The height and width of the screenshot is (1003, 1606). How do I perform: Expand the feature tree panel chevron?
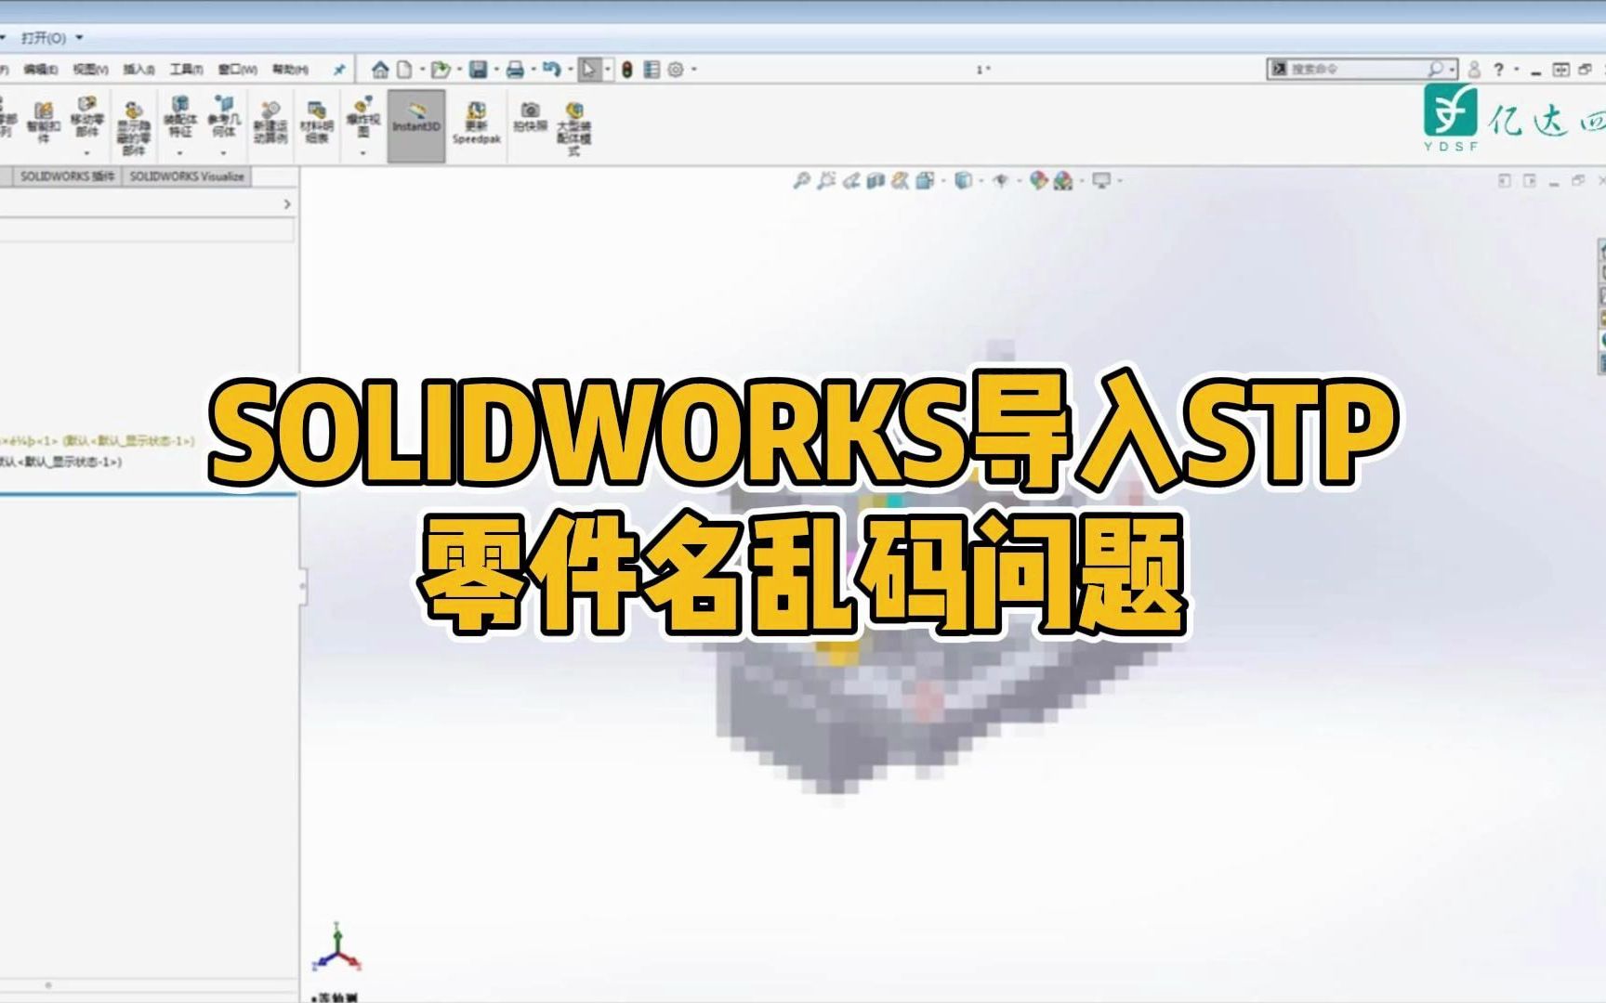coord(287,203)
